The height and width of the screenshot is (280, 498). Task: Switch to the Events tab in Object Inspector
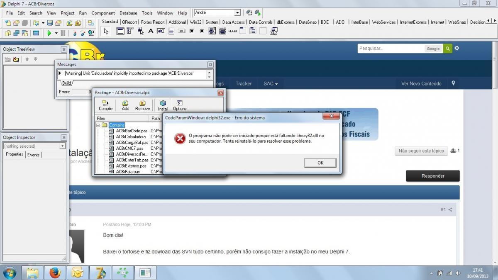pos(33,155)
